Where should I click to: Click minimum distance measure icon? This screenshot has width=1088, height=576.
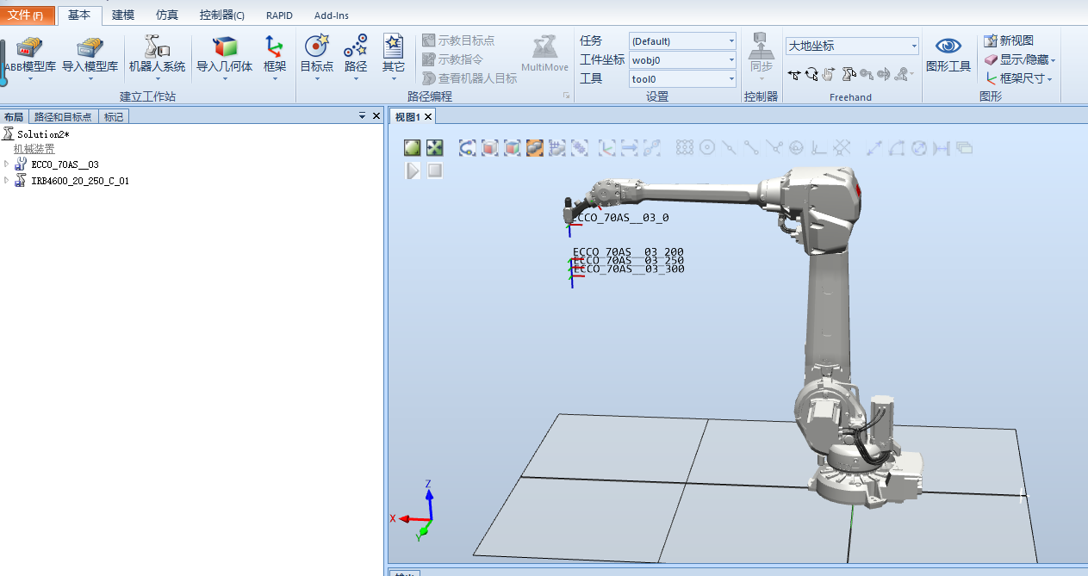(942, 148)
